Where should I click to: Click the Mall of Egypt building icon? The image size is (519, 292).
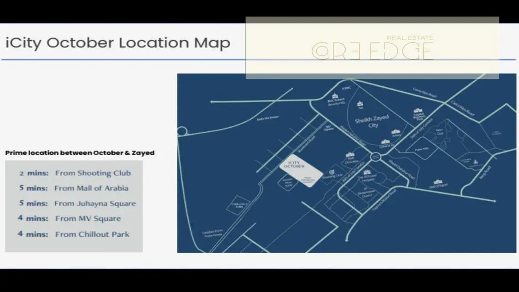(438, 182)
